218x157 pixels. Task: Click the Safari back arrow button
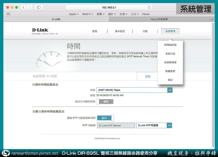pyautogui.click(x=23, y=7)
